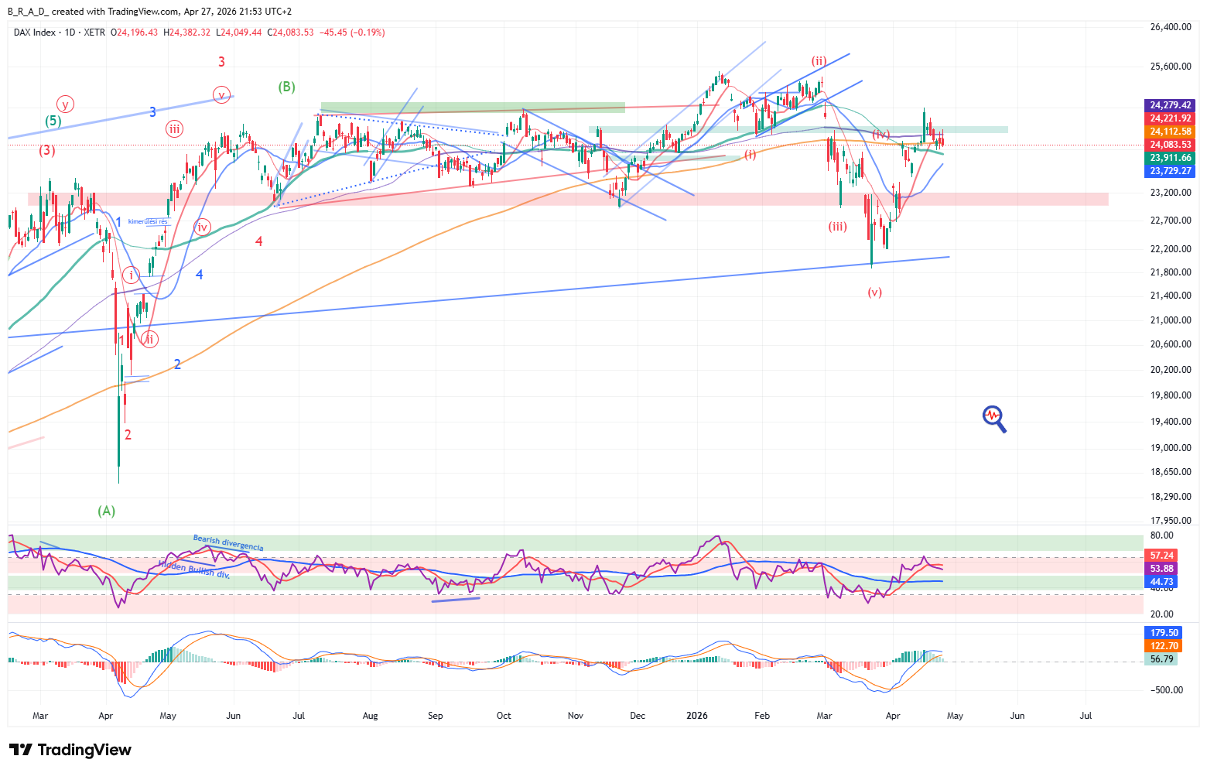Click the TradingView logo at bottom left
The height and width of the screenshot is (773, 1207).
70,750
